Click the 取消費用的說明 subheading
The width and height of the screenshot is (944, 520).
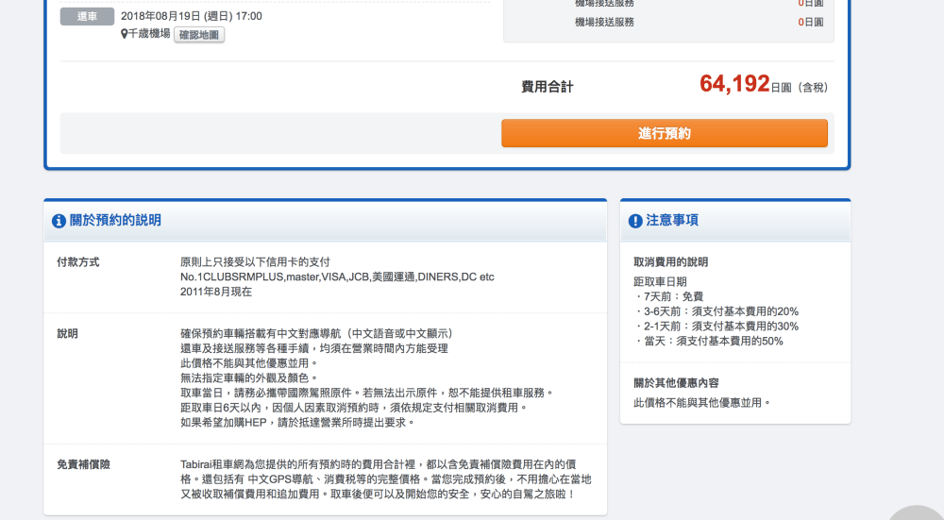[x=670, y=261]
